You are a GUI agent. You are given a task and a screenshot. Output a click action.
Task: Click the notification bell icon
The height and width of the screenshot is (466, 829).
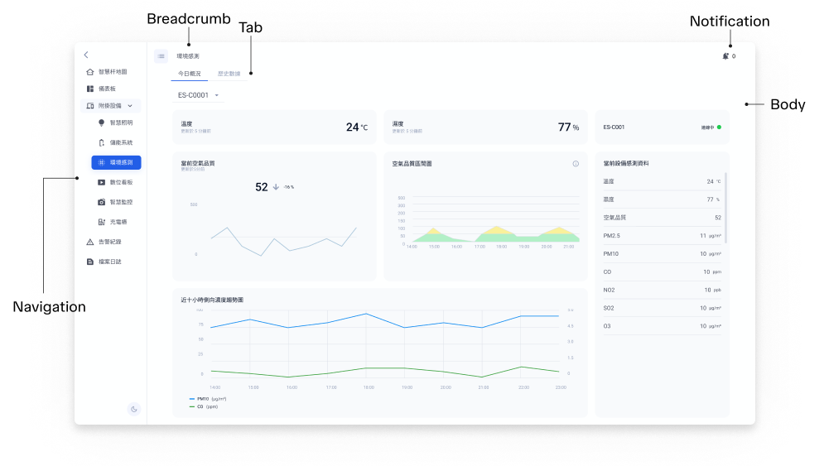pyautogui.click(x=725, y=56)
